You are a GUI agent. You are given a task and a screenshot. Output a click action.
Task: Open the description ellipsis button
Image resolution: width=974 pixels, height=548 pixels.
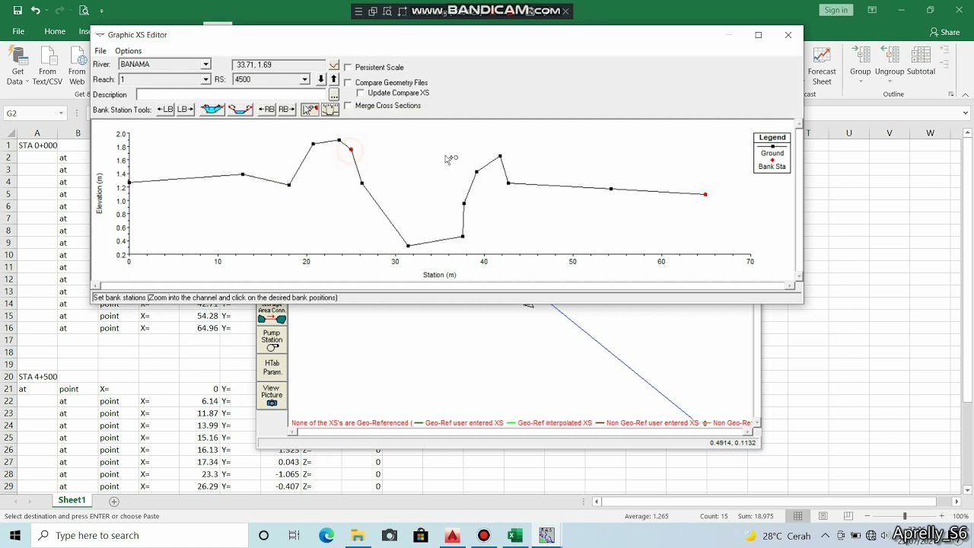coord(333,94)
